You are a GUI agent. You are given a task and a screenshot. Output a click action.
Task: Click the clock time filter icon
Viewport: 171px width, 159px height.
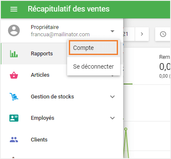point(163,34)
